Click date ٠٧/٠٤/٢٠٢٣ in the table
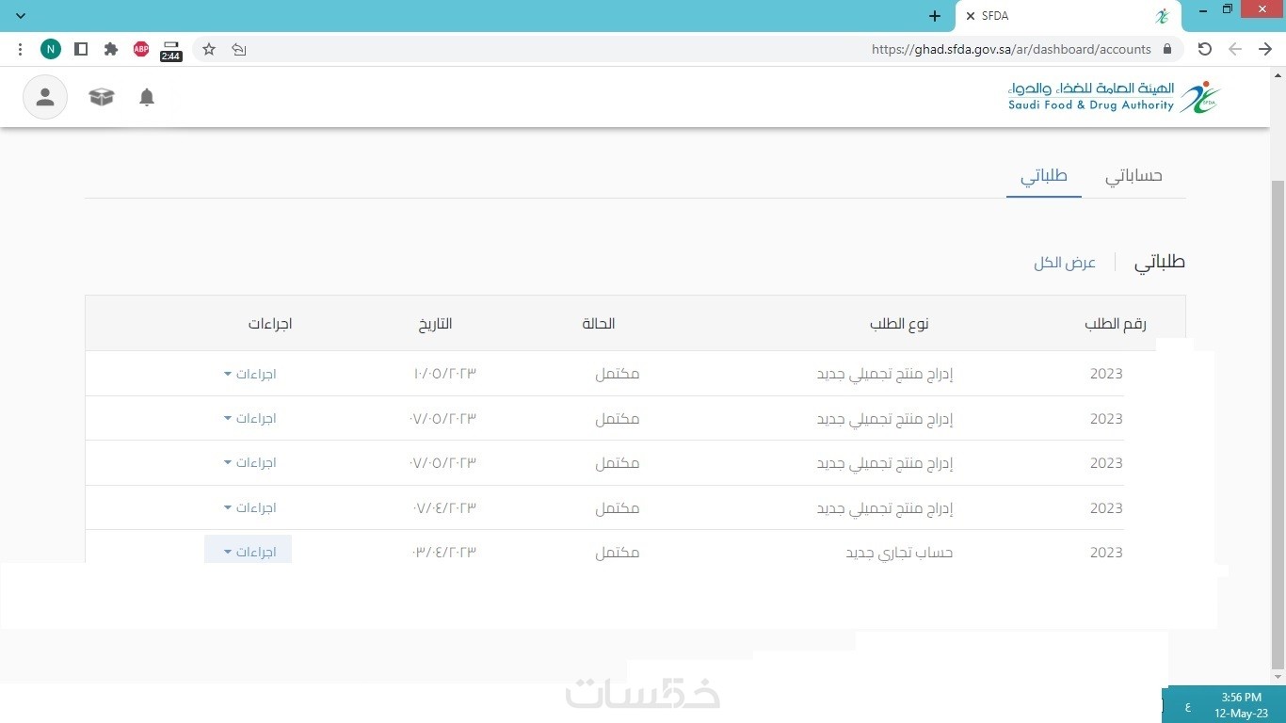Image resolution: width=1286 pixels, height=723 pixels. (443, 507)
